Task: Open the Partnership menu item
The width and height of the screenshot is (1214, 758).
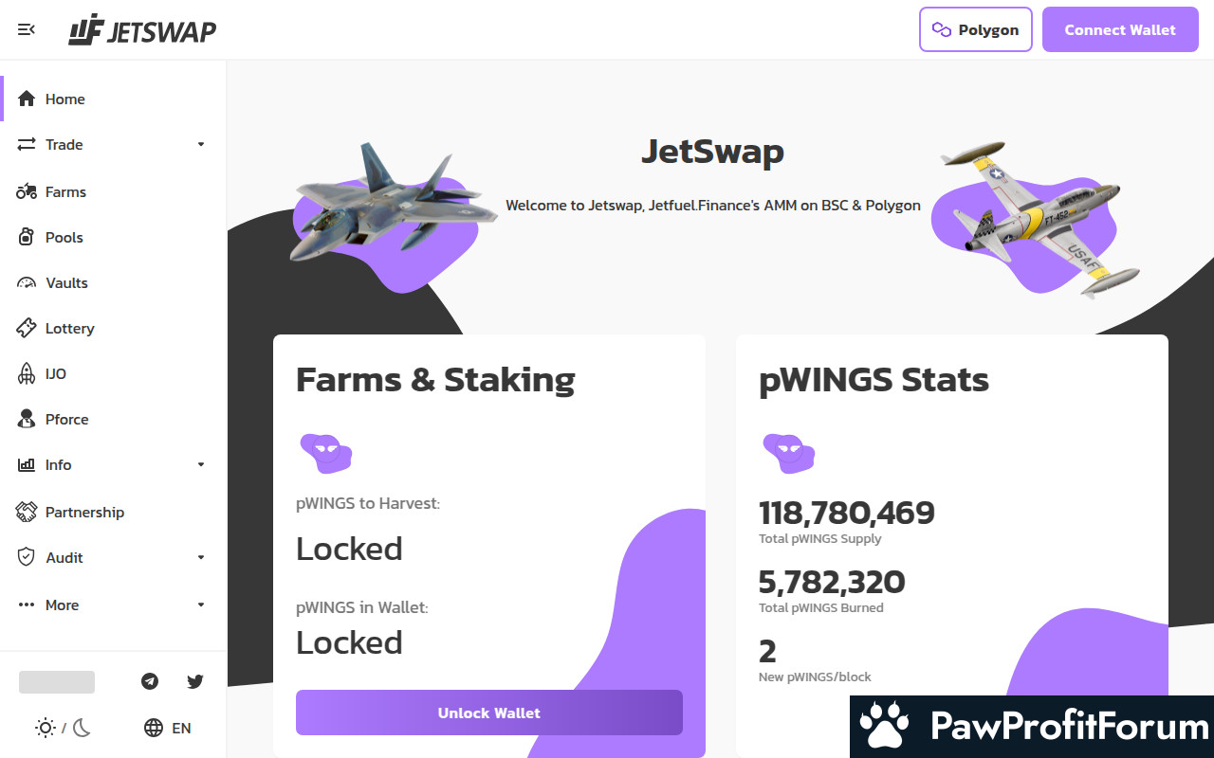Action: pos(84,512)
